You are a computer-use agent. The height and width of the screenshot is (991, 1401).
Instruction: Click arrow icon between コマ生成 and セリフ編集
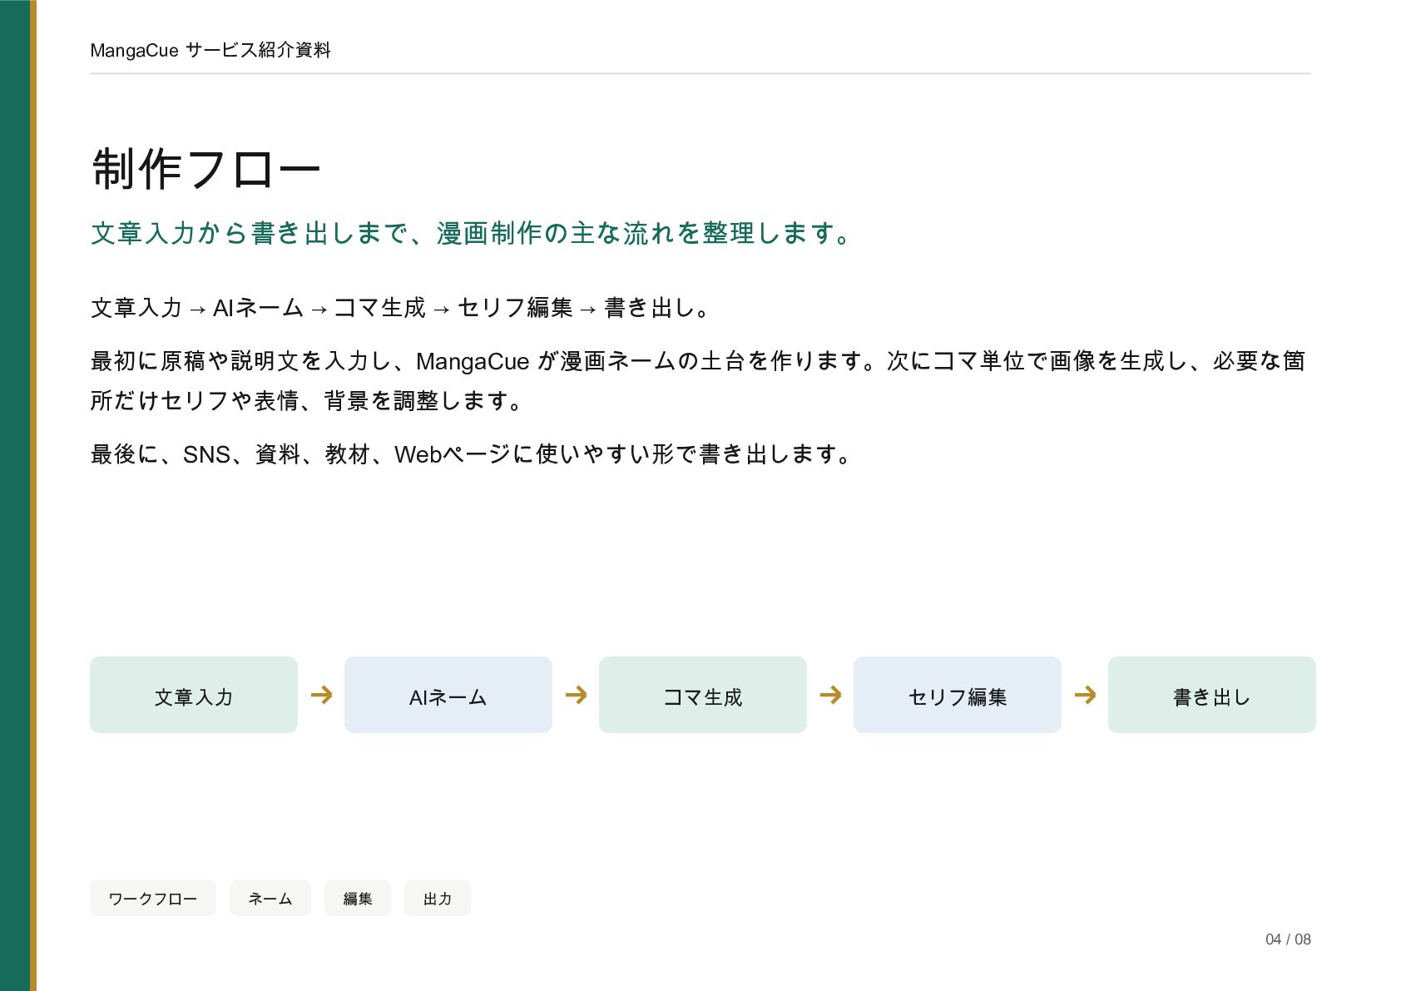(830, 695)
